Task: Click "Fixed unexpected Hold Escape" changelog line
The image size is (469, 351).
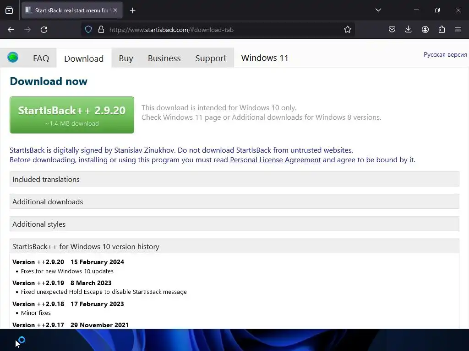Action: pyautogui.click(x=104, y=292)
